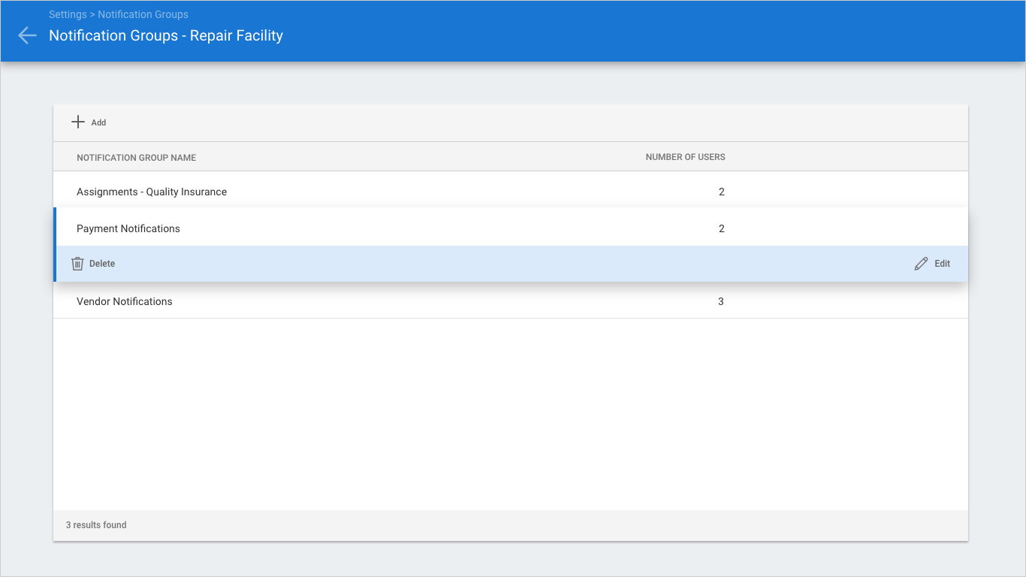1026x577 pixels.
Task: Click user count 3 for Vendor Notifications
Action: [721, 301]
